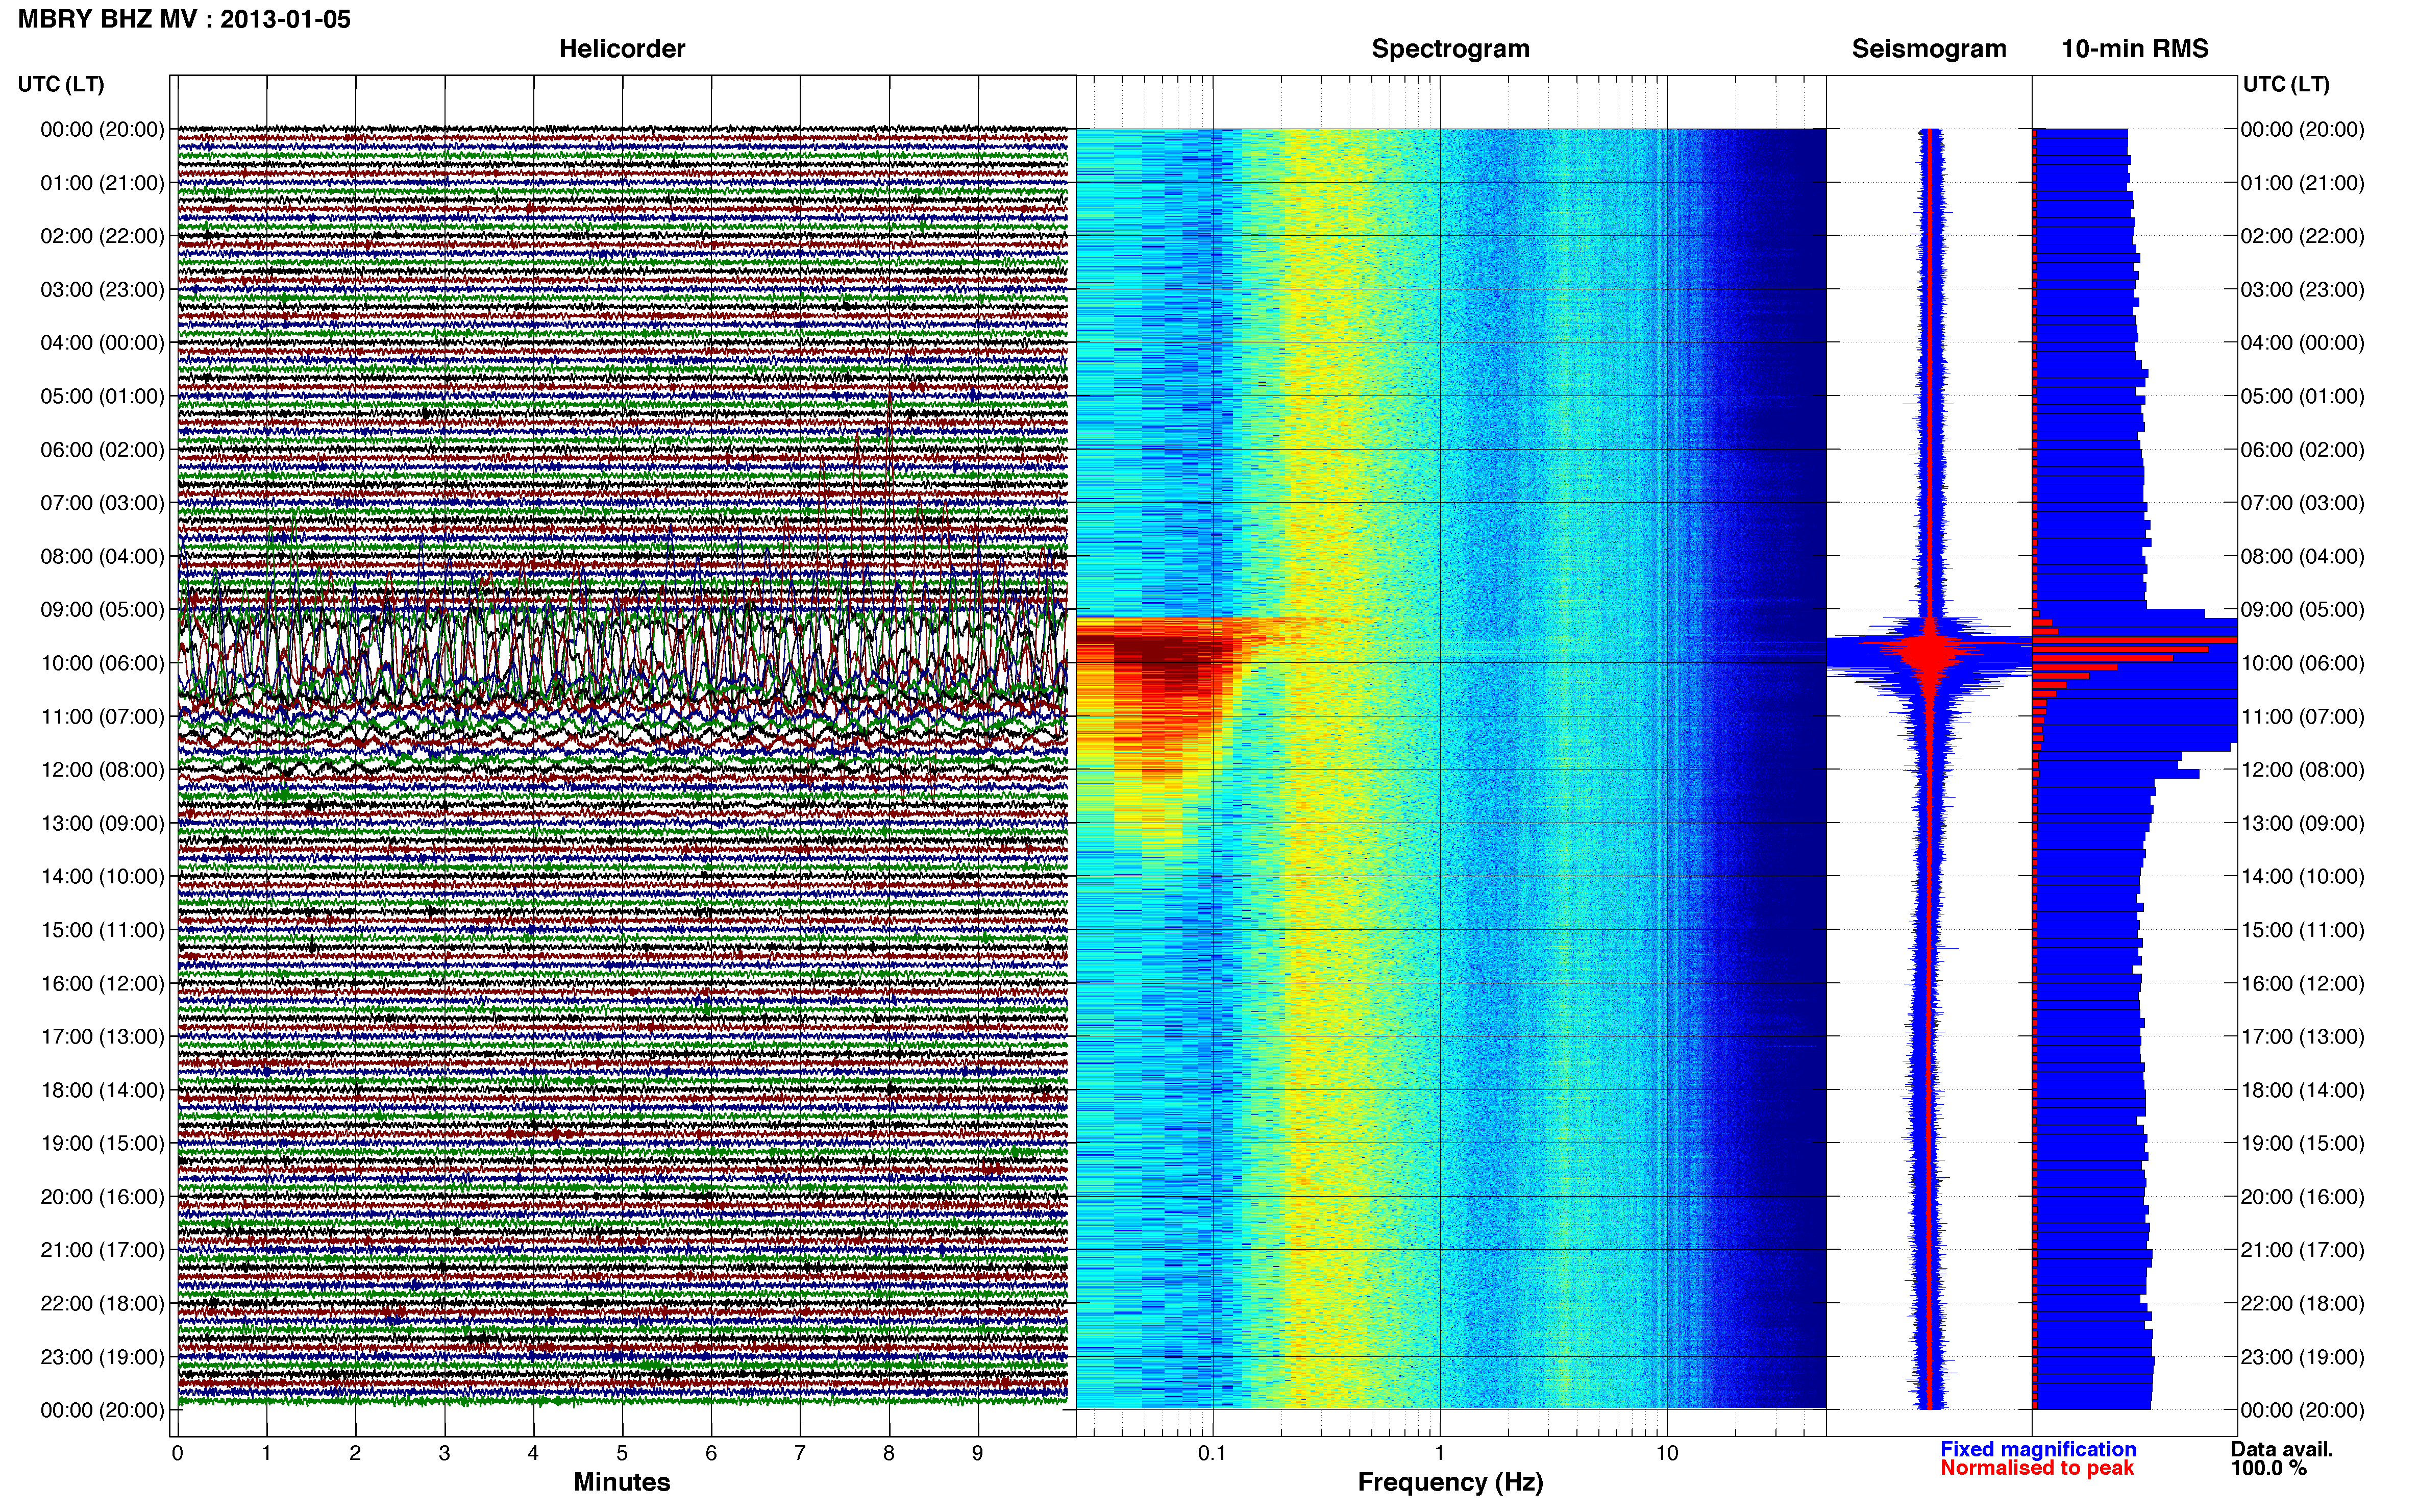Click right-axis time label 12:00 (08:00)
The height and width of the screenshot is (1512, 2419).
point(2303,770)
